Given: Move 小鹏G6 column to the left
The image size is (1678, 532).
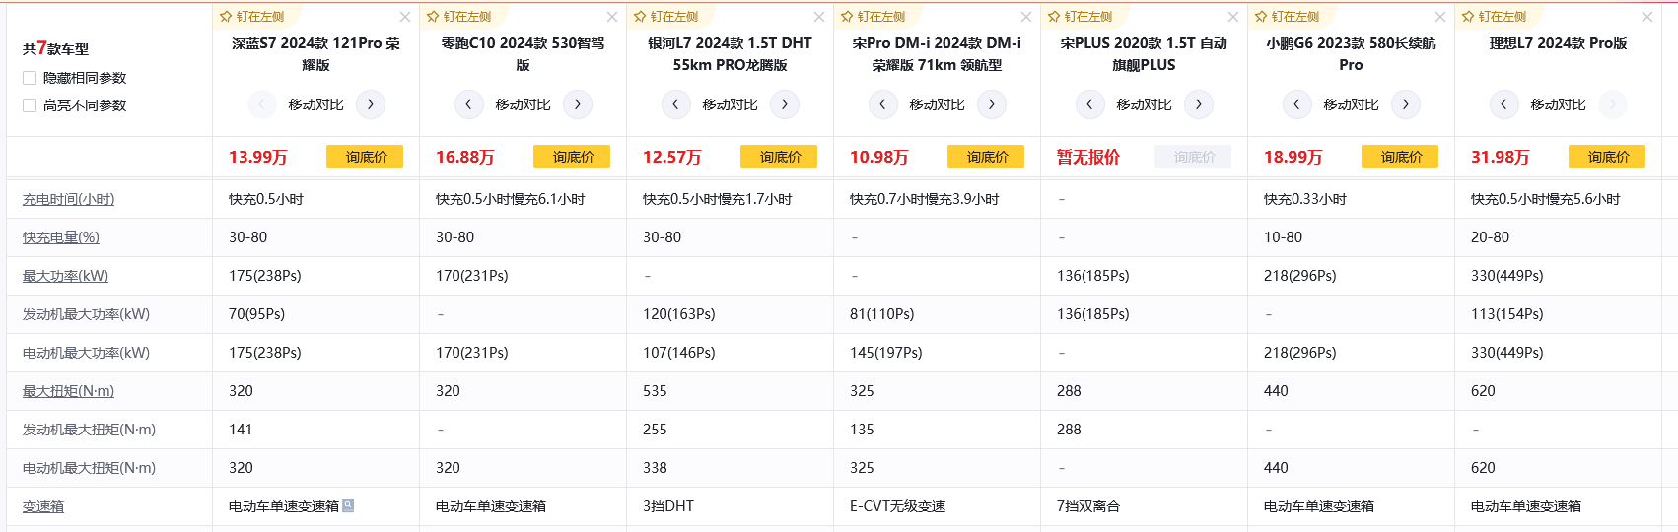Looking at the screenshot, I should point(1297,104).
